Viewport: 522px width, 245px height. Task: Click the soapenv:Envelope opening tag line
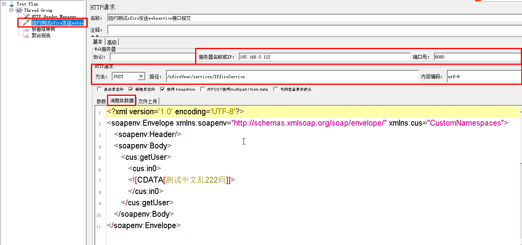pyautogui.click(x=308, y=123)
